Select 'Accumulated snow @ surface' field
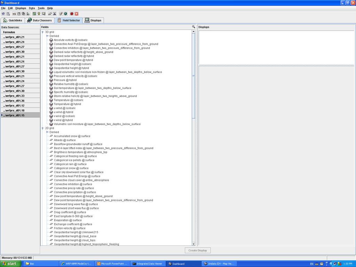Viewport: 356px width, 267px height. click(x=72, y=136)
